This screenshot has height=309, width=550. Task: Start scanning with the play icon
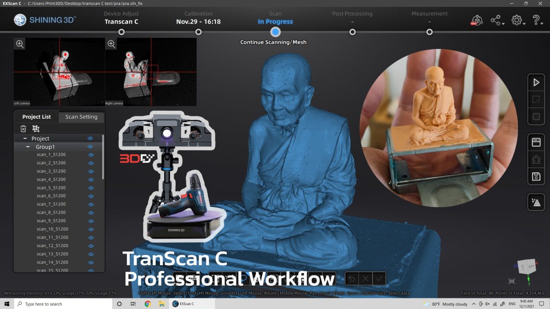(536, 82)
